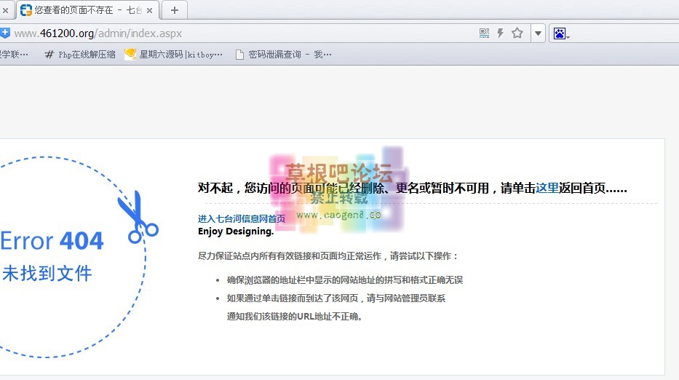679x380 pixels.
Task: Open a new tab with plus button
Action: click(174, 10)
